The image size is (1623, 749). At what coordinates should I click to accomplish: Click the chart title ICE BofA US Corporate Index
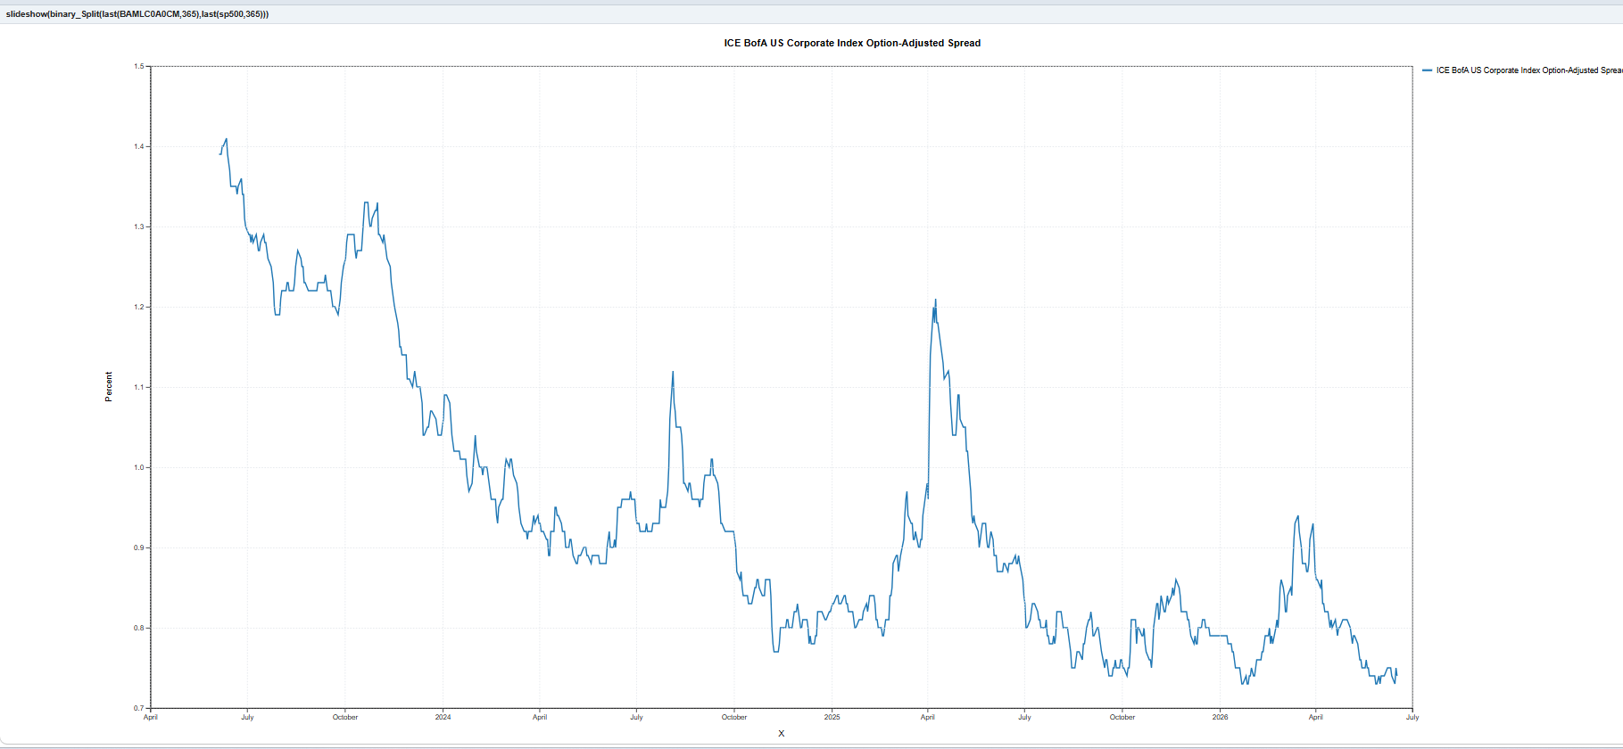click(852, 43)
